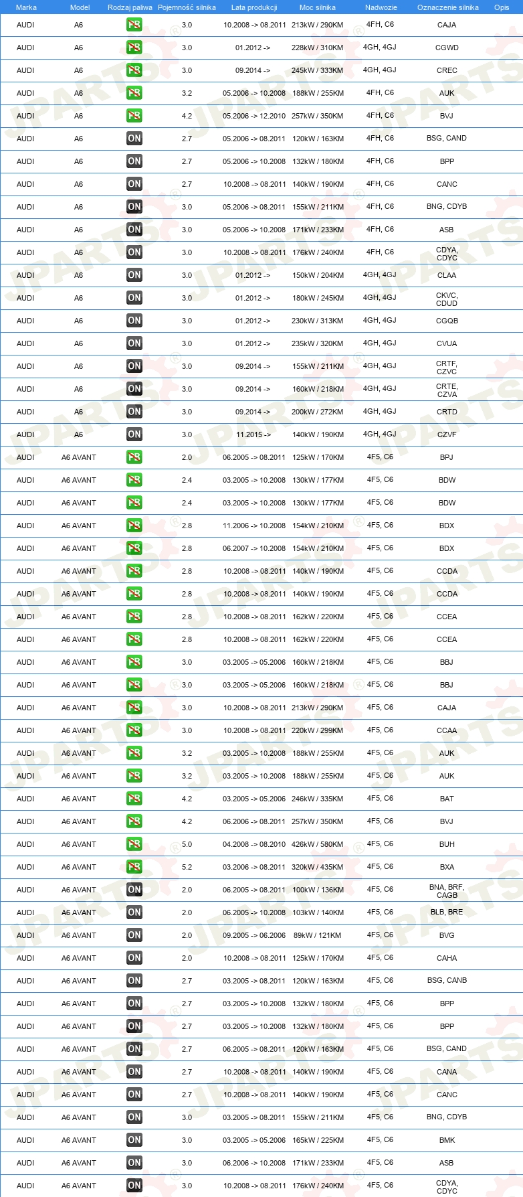Select the PB petrol icon in the BUH row
Viewport: 523px width, 1197px height.
pyautogui.click(x=134, y=844)
